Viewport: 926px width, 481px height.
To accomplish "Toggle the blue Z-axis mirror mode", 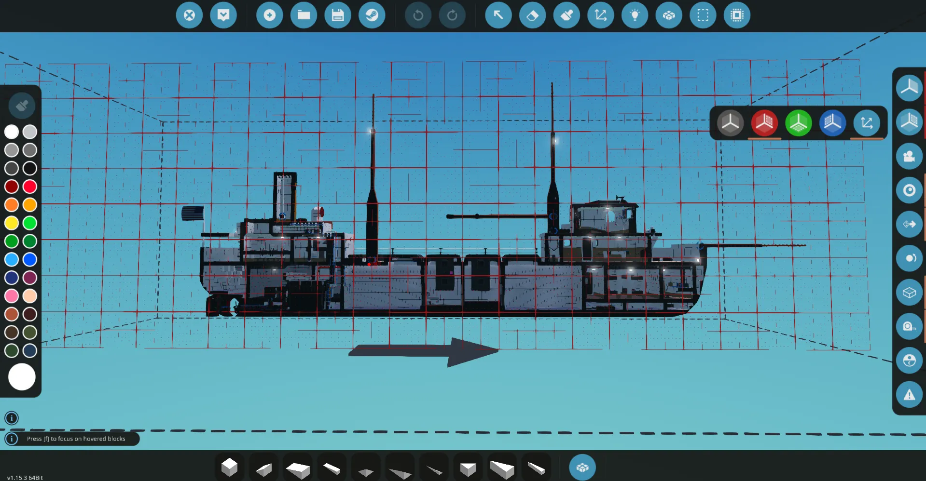I will pyautogui.click(x=832, y=123).
